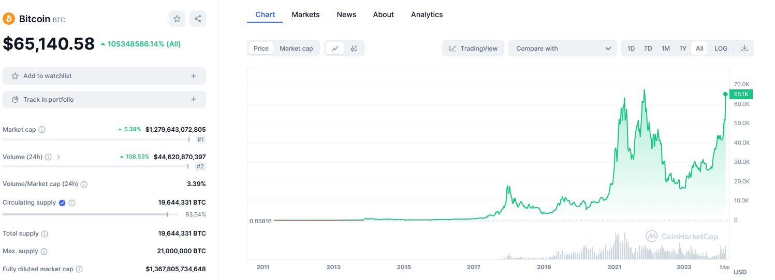Click the Total supply info icon

pyautogui.click(x=45, y=234)
